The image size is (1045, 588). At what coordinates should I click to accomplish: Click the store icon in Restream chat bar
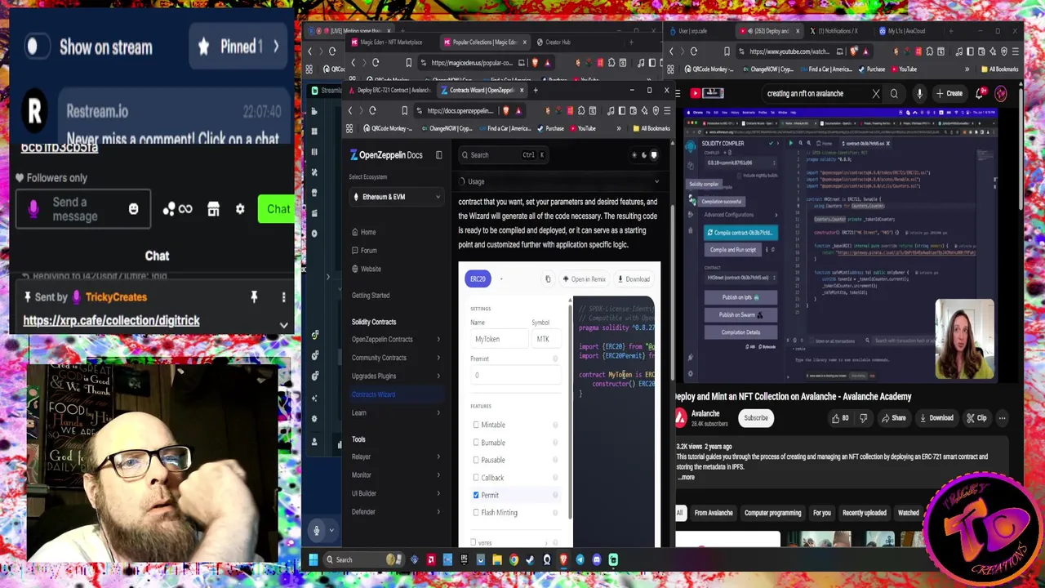(213, 209)
